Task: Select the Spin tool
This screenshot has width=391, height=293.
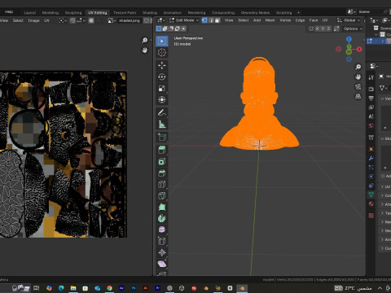Action: click(162, 218)
